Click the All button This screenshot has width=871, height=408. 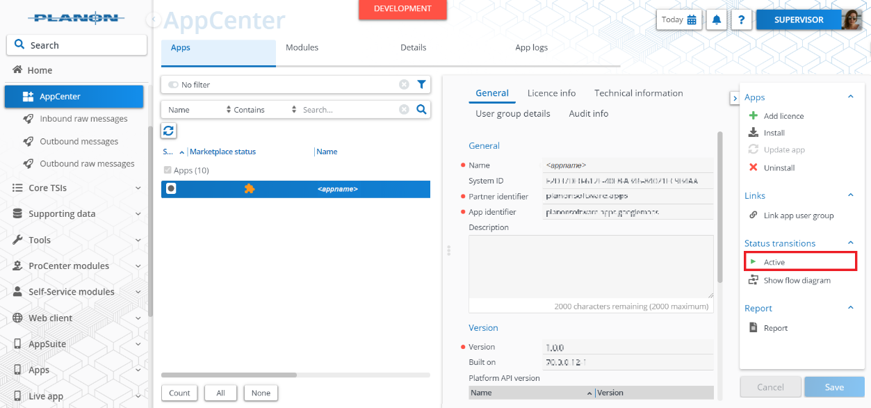220,393
